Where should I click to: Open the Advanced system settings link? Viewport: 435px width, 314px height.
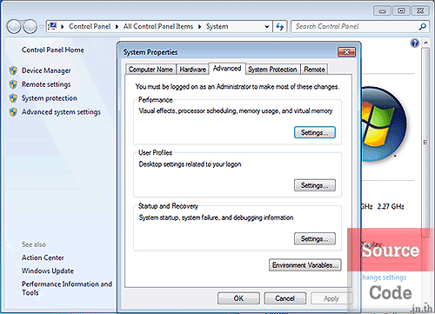(61, 112)
